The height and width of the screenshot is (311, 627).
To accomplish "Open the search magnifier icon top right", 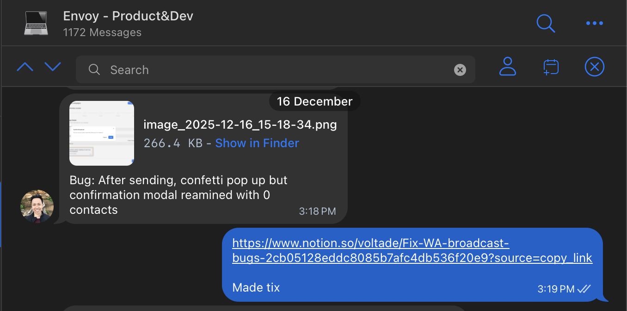I will pyautogui.click(x=546, y=23).
